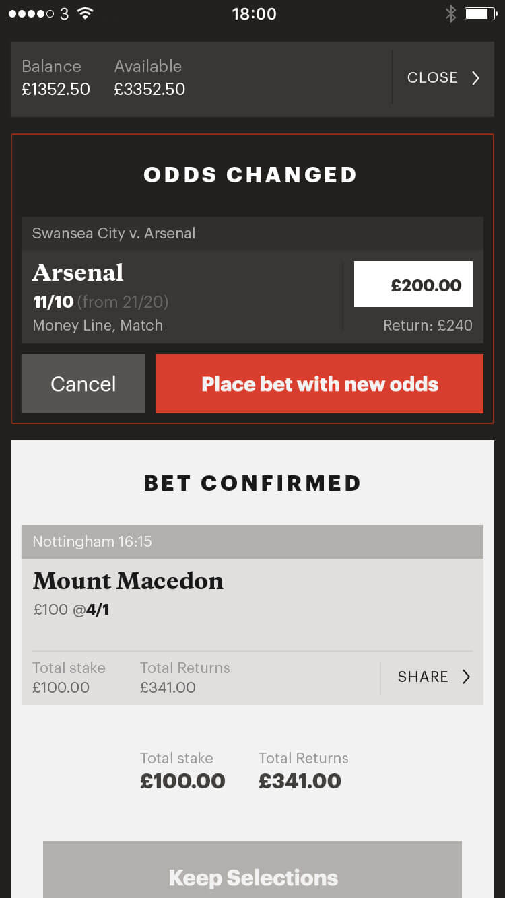This screenshot has width=505, height=898.
Task: Tap the Balance £1352.50 amount
Action: (56, 90)
